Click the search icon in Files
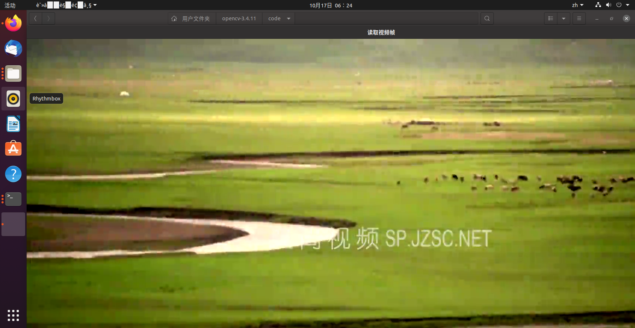The height and width of the screenshot is (328, 635). click(487, 18)
